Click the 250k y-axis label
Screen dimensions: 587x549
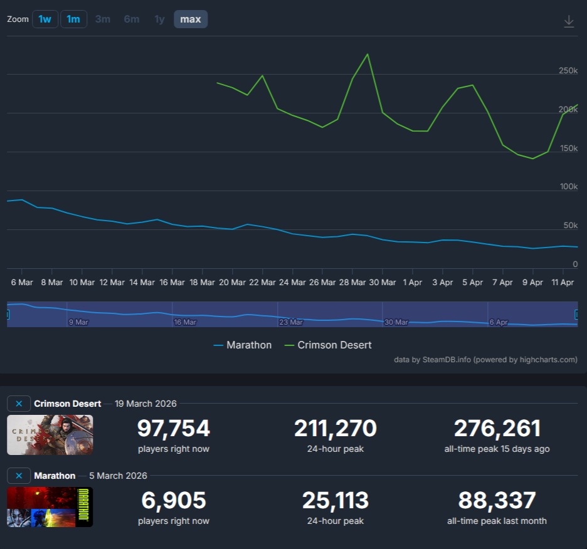(568, 70)
